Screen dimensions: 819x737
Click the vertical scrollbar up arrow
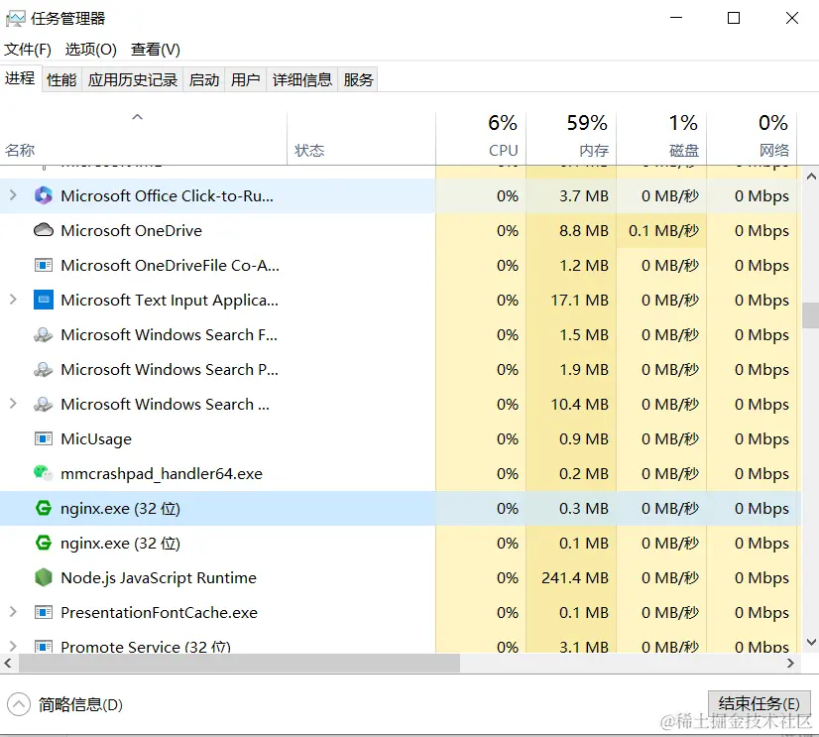coord(811,177)
